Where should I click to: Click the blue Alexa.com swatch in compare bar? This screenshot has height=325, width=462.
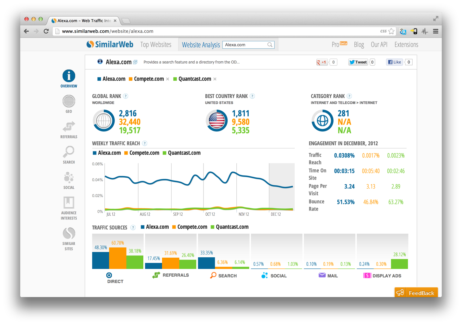[x=99, y=79]
